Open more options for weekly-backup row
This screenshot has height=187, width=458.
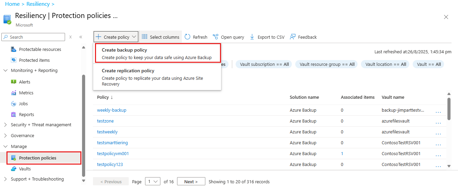[x=438, y=112]
